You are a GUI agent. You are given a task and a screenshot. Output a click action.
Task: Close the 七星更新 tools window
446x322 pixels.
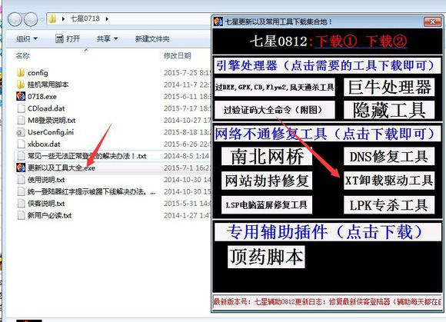tap(433, 22)
